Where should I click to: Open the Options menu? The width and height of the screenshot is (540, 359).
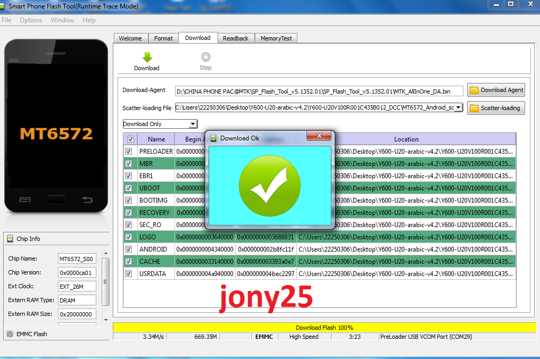pyautogui.click(x=31, y=20)
